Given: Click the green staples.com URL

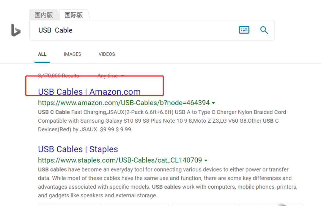Looking at the screenshot, I should (x=120, y=160).
